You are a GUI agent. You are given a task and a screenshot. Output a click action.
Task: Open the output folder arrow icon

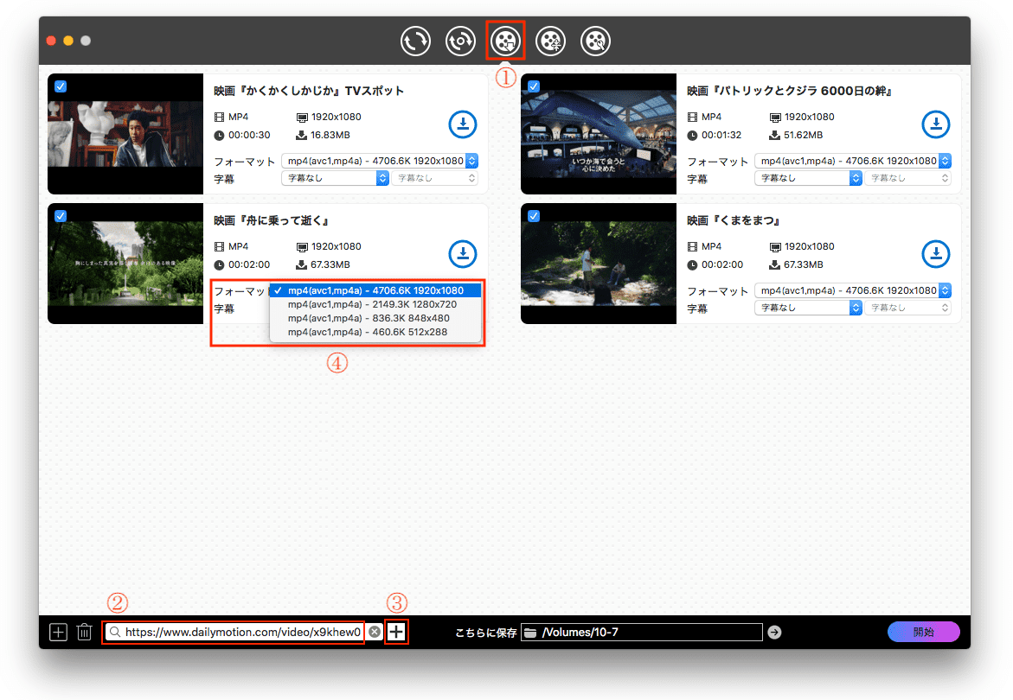point(774,633)
